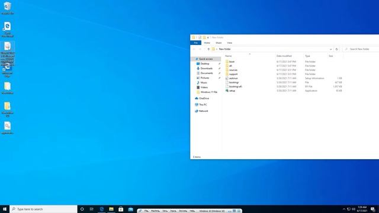This screenshot has height=213, width=379.
Task: Click the Up one level arrow
Action: (x=208, y=49)
